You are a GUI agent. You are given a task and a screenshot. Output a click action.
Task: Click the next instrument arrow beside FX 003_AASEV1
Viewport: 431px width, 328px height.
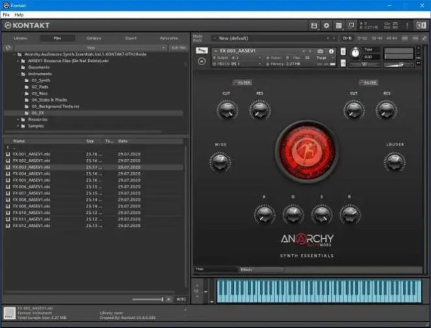click(310, 51)
